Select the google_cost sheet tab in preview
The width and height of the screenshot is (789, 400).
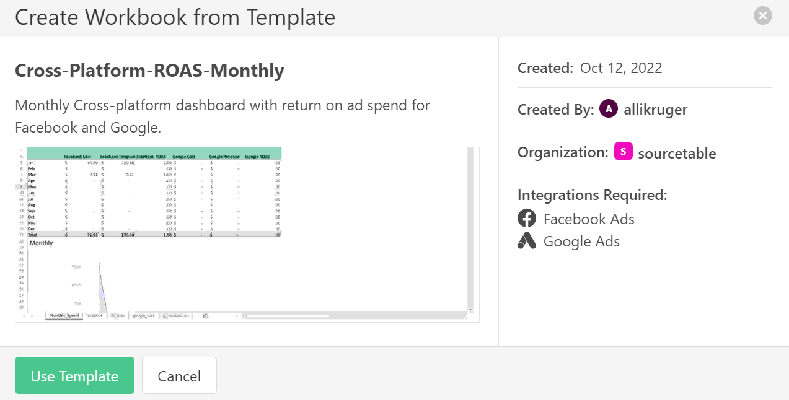tap(144, 315)
